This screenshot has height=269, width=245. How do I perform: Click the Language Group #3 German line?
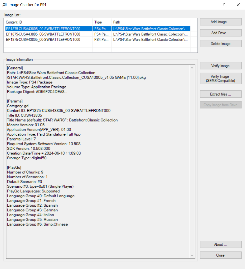pos(32,210)
